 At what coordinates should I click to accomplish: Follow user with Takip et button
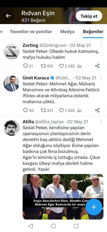pyautogui.click(x=89, y=16)
